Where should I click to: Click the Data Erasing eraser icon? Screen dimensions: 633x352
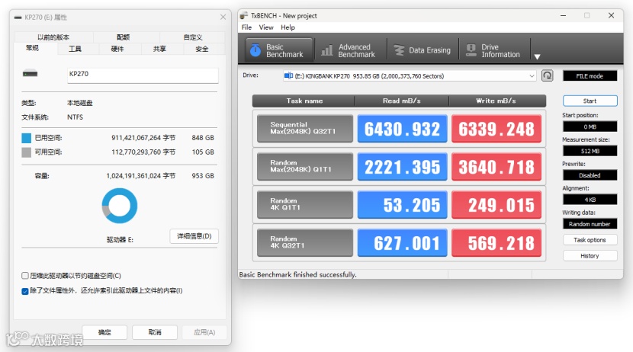tap(399, 50)
